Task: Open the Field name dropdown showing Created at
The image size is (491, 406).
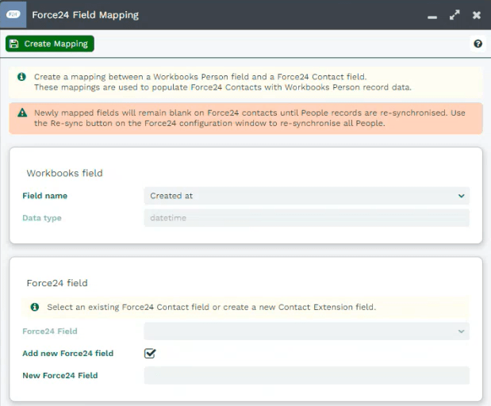Action: point(306,196)
